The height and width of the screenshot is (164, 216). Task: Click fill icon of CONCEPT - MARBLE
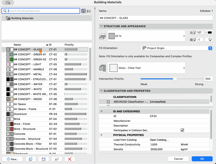(8, 69)
